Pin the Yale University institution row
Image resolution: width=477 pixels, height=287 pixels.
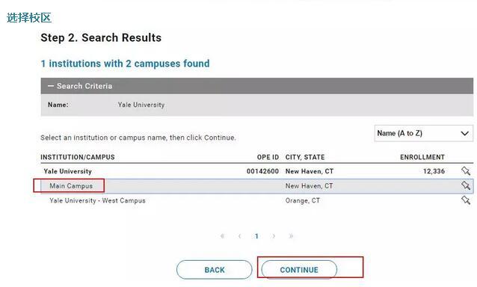pos(466,171)
